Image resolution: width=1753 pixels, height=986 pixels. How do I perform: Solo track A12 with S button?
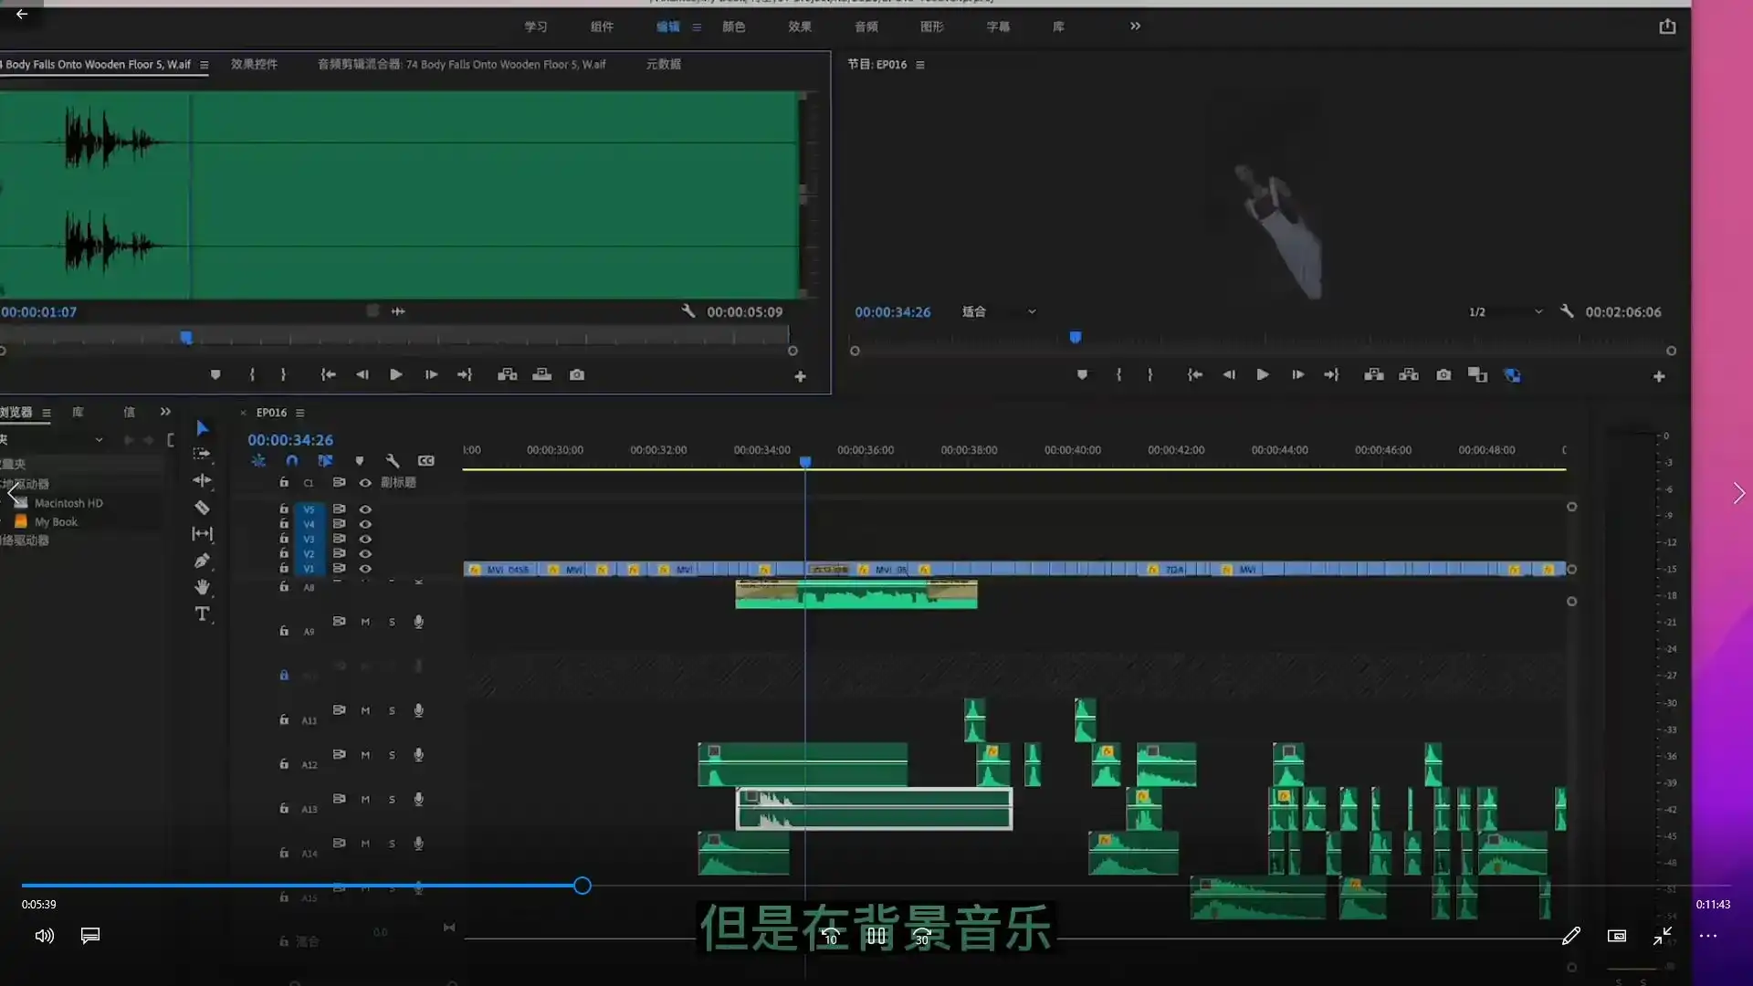(x=392, y=755)
